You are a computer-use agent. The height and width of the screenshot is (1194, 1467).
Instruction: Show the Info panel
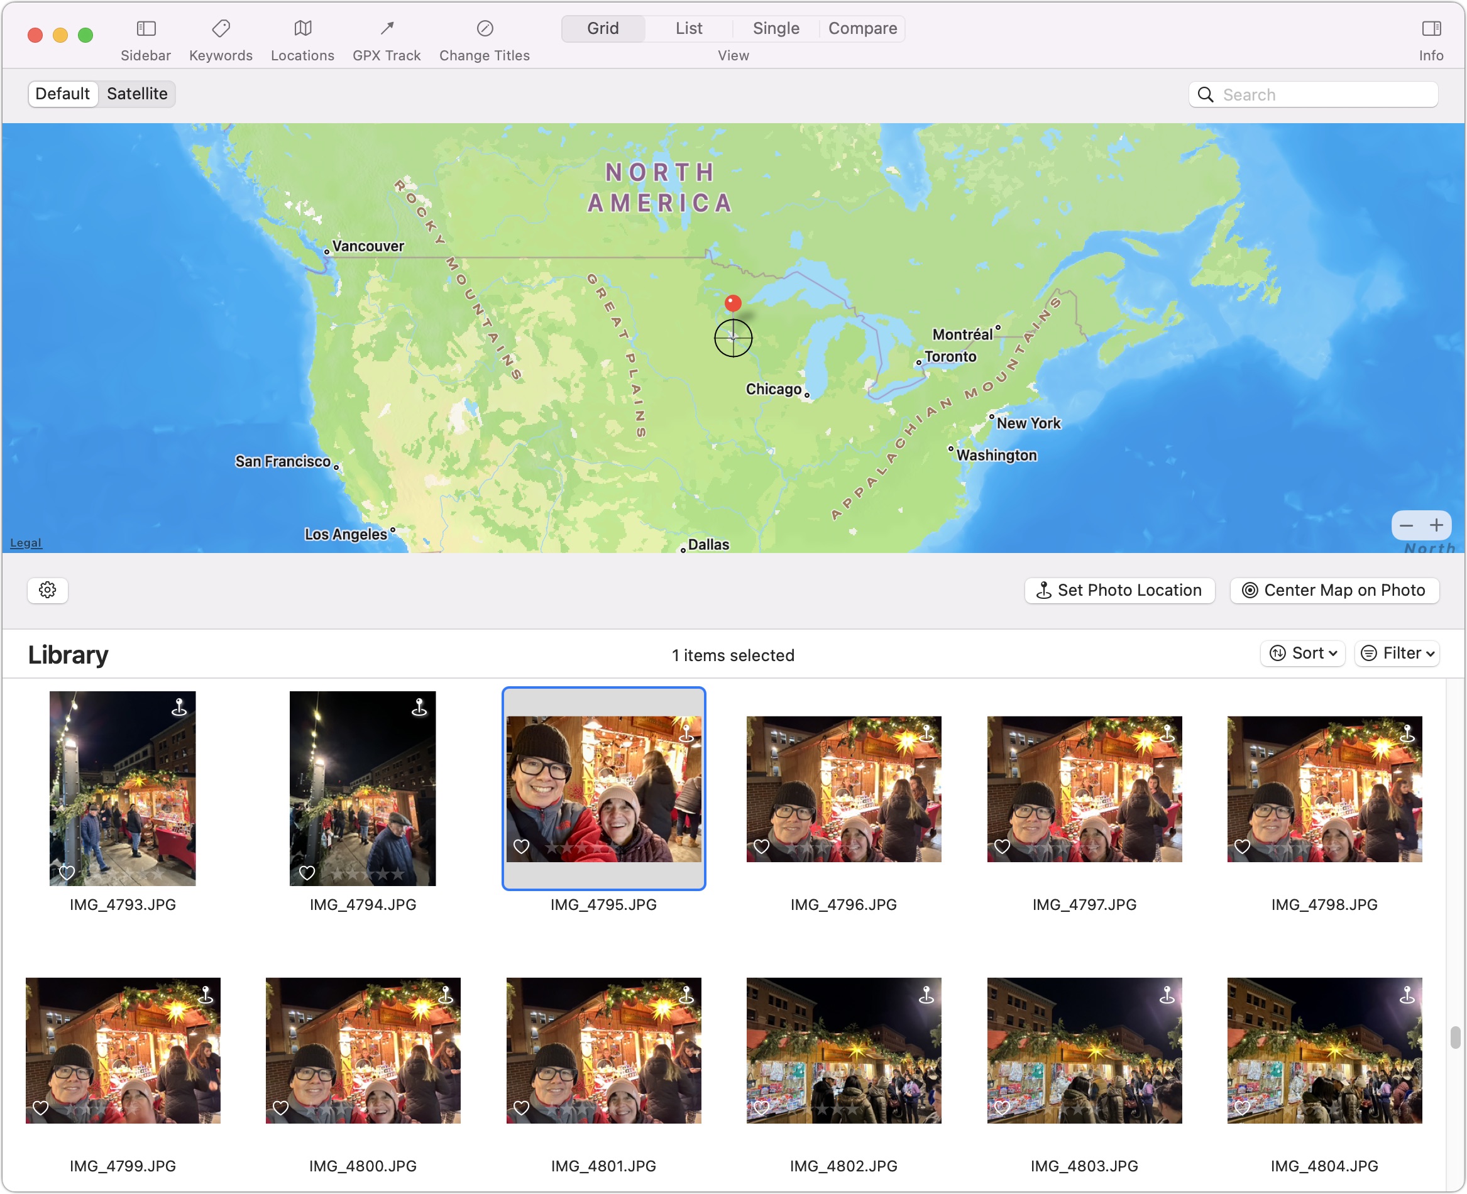(x=1431, y=29)
